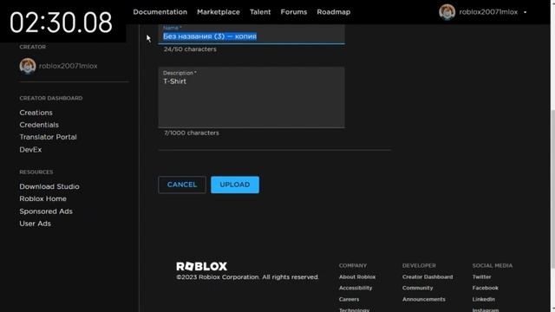This screenshot has width=555, height=312.
Task: Open the Marketplace page
Action: pos(219,12)
